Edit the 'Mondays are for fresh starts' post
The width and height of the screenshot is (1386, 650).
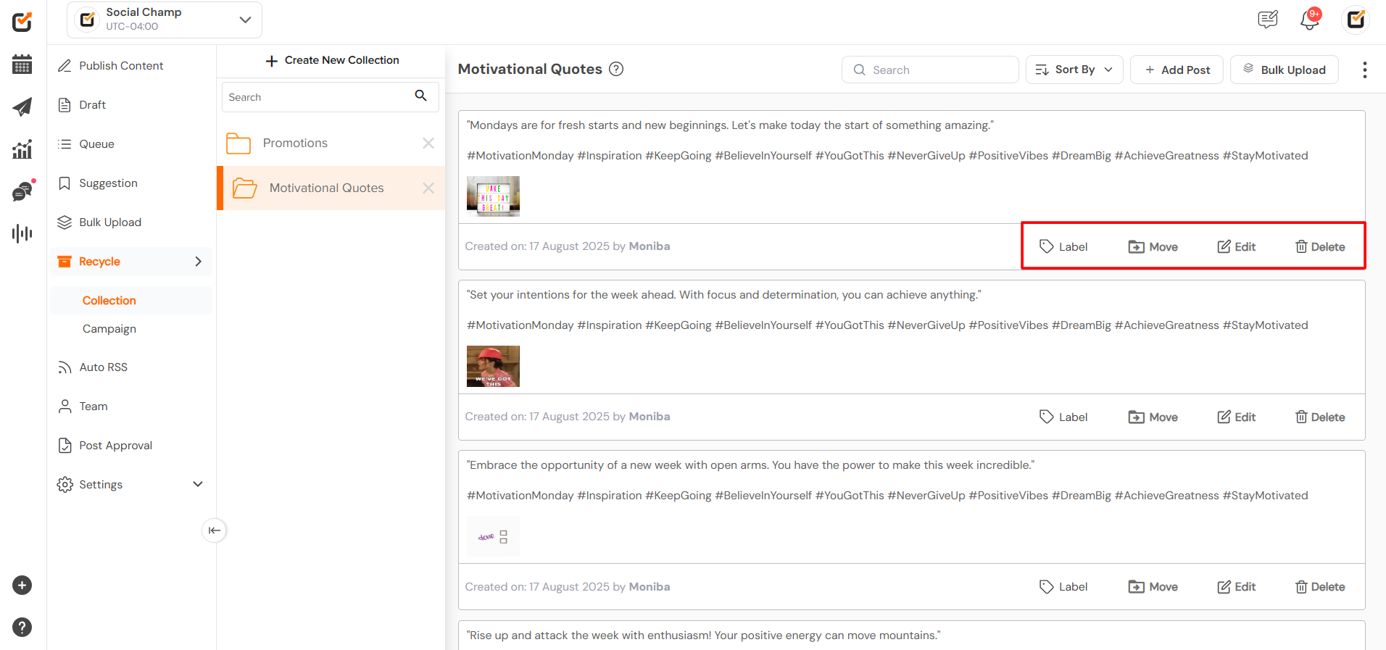pyautogui.click(x=1237, y=246)
